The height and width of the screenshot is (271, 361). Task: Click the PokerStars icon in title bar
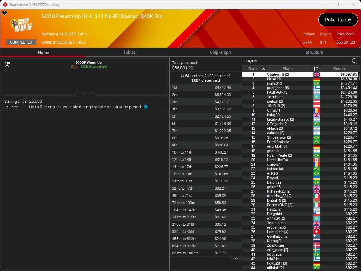point(5,5)
